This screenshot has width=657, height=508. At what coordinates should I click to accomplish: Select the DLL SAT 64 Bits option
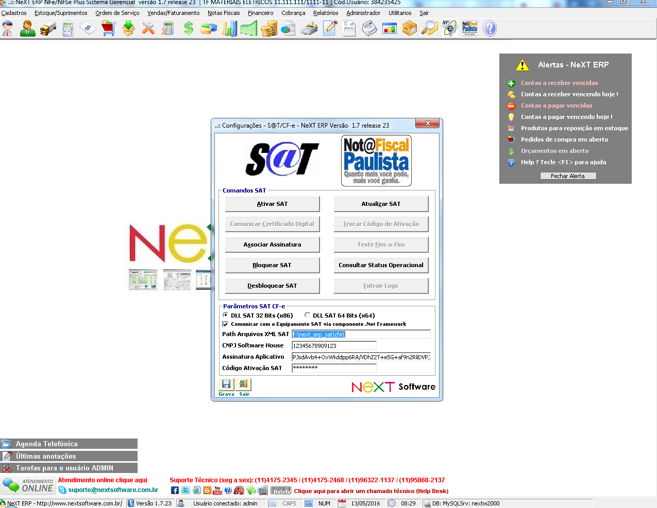307,316
